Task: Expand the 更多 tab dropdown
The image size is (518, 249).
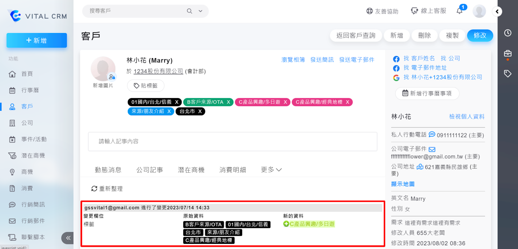Action: coord(271,170)
